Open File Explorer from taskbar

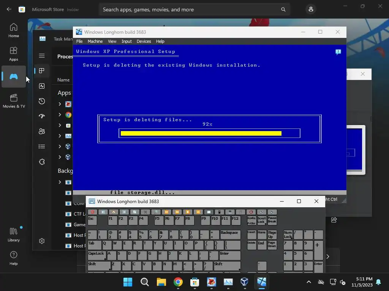(x=161, y=282)
